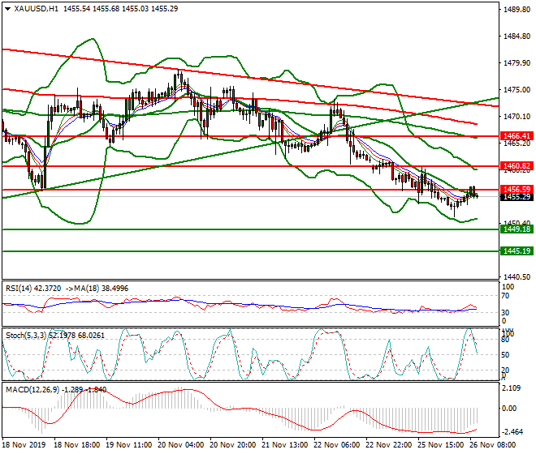Click the dropdown triangle beside XAUUSD,H1
Image resolution: width=536 pixels, height=454 pixels.
tap(8, 9)
